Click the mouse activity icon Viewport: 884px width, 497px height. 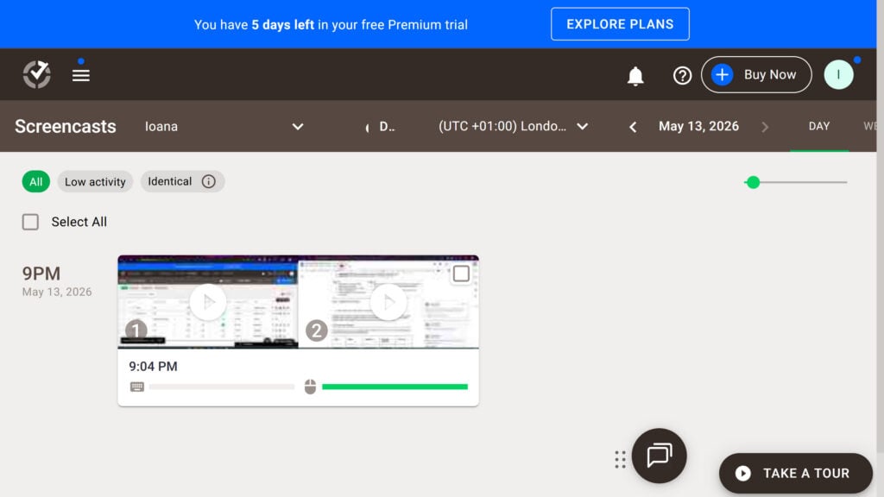310,387
